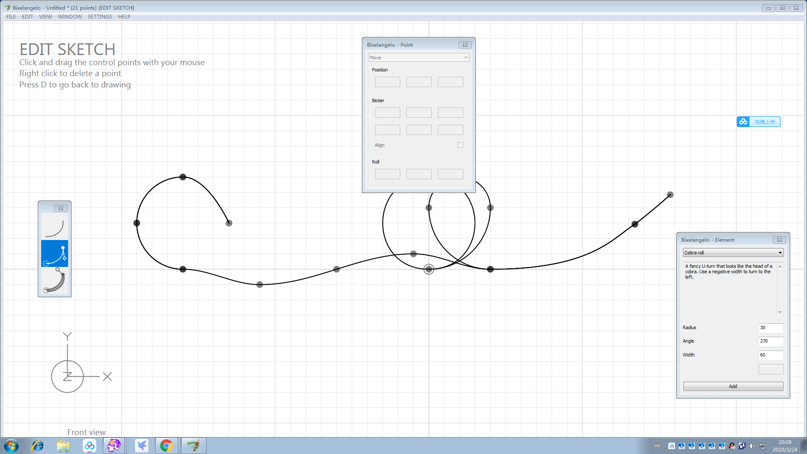807x454 pixels.
Task: Click the XYZ axis orientation widget
Action: pos(67,376)
